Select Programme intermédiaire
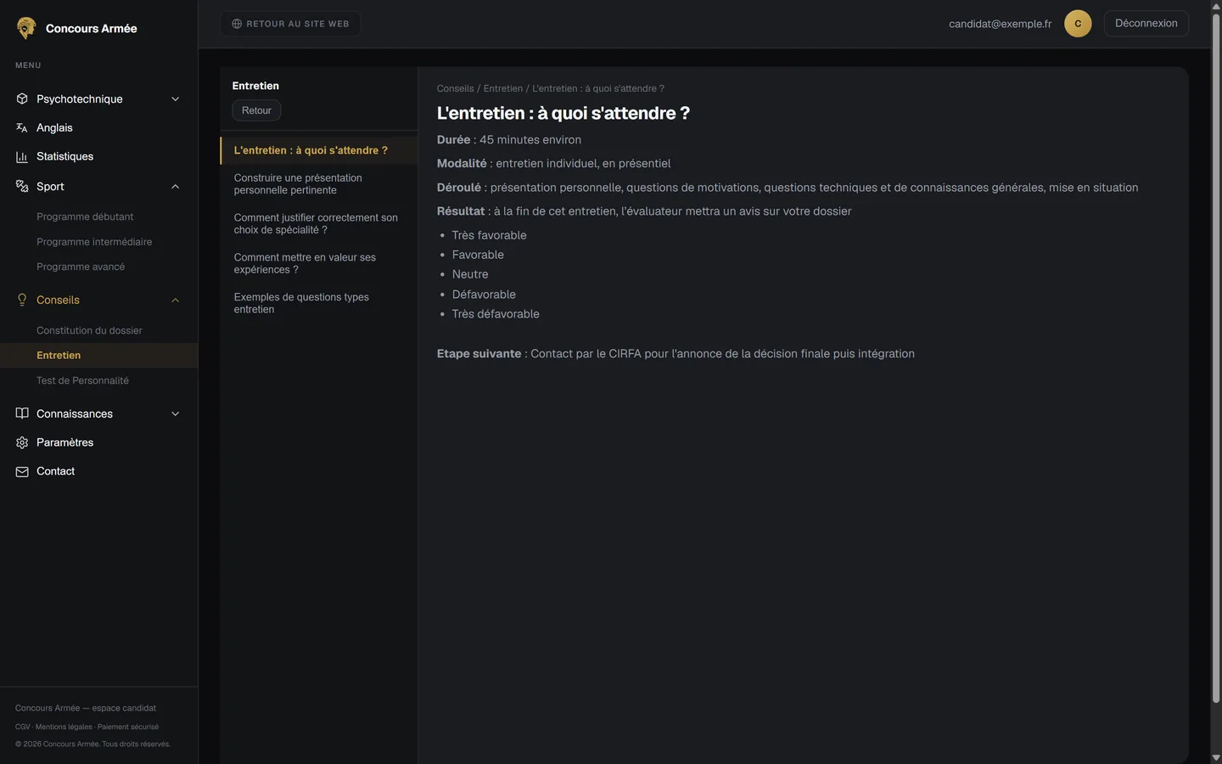1222x764 pixels. coord(94,242)
